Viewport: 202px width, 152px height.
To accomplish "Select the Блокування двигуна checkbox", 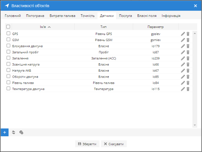I will coord(8,46).
